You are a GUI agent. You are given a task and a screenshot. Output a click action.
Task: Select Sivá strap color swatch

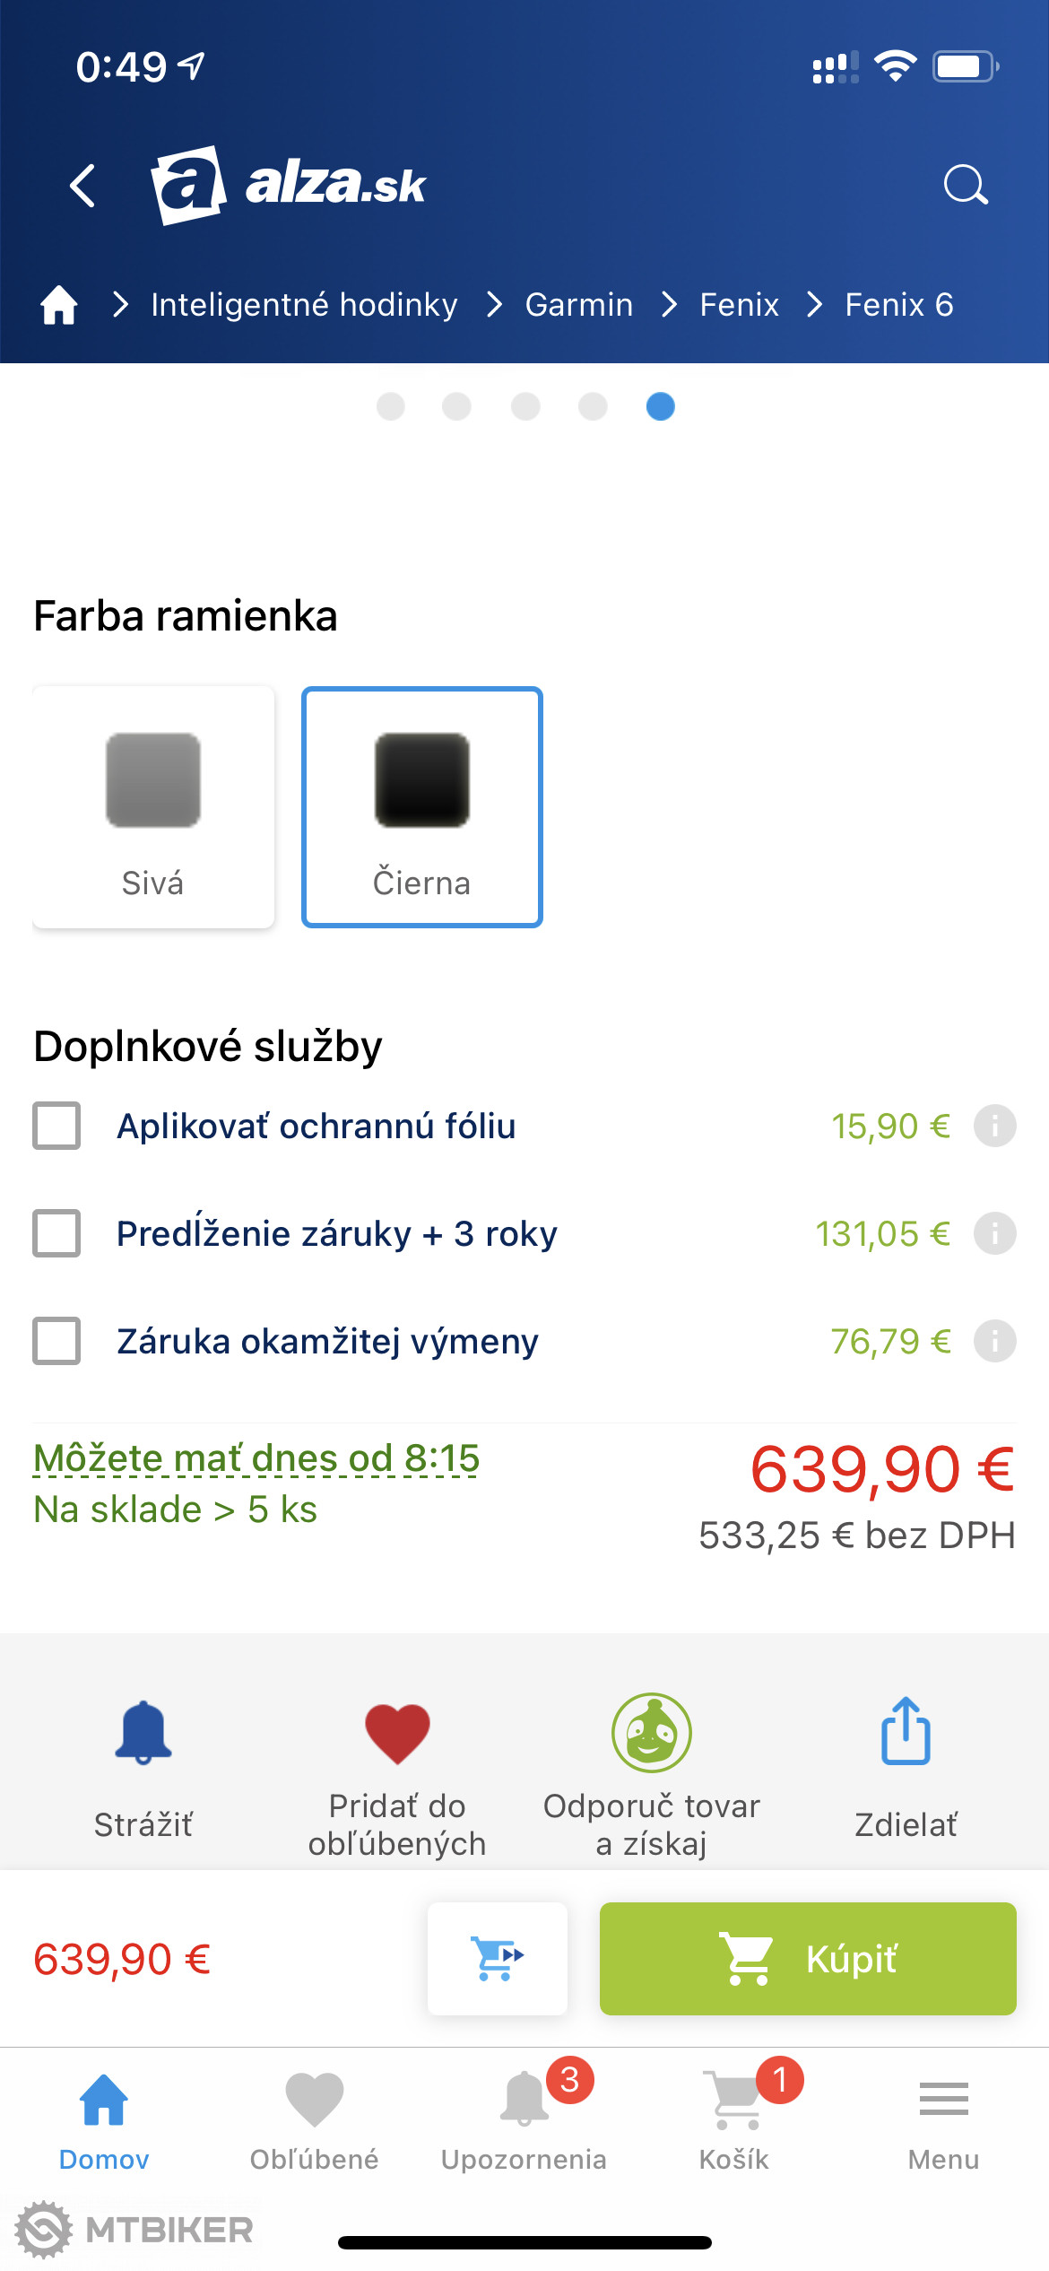tap(153, 806)
